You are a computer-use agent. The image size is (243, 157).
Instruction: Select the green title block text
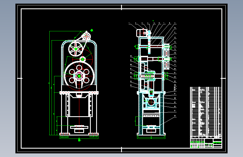point(217,142)
